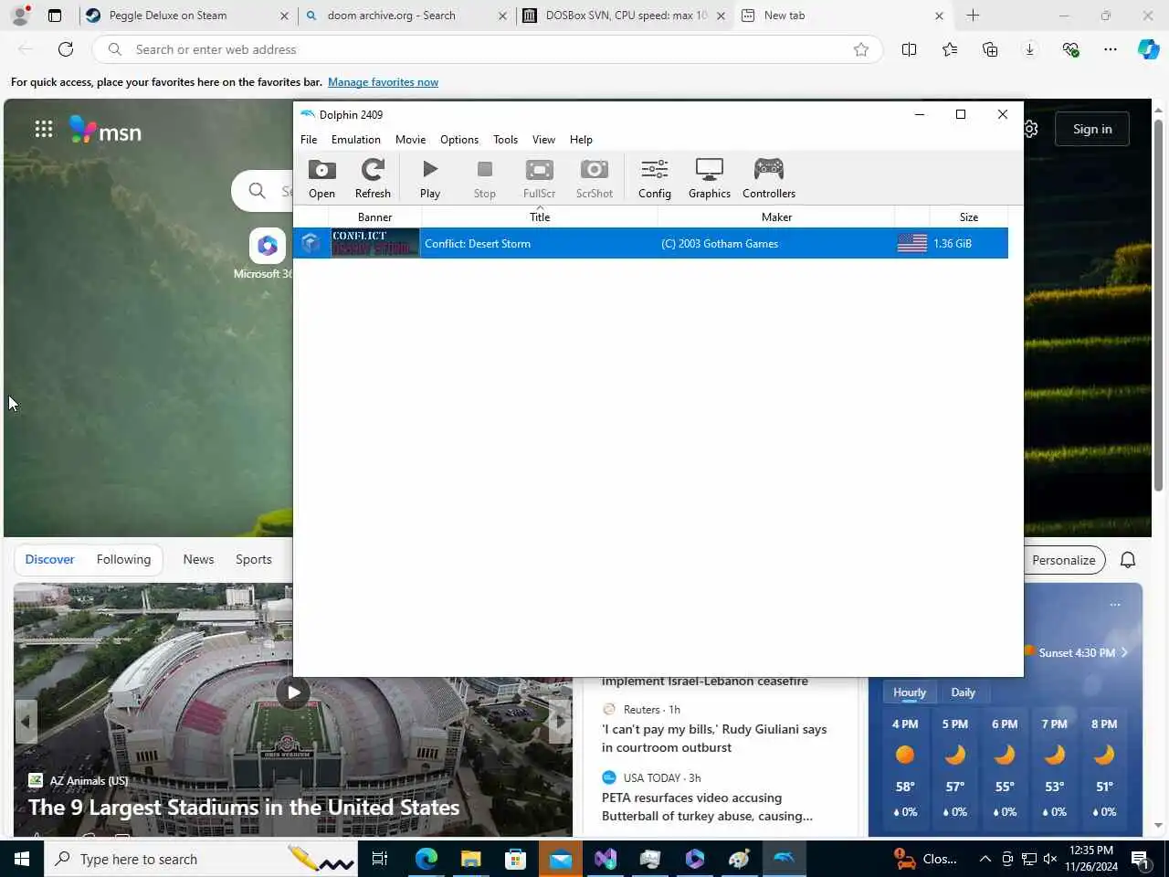Open the View menu in Dolphin

point(543,140)
